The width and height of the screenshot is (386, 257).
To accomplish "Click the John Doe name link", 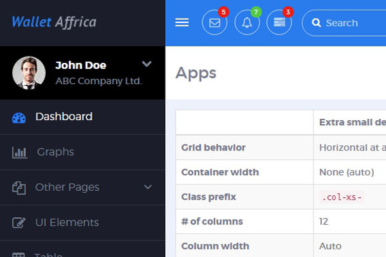I will coord(81,66).
